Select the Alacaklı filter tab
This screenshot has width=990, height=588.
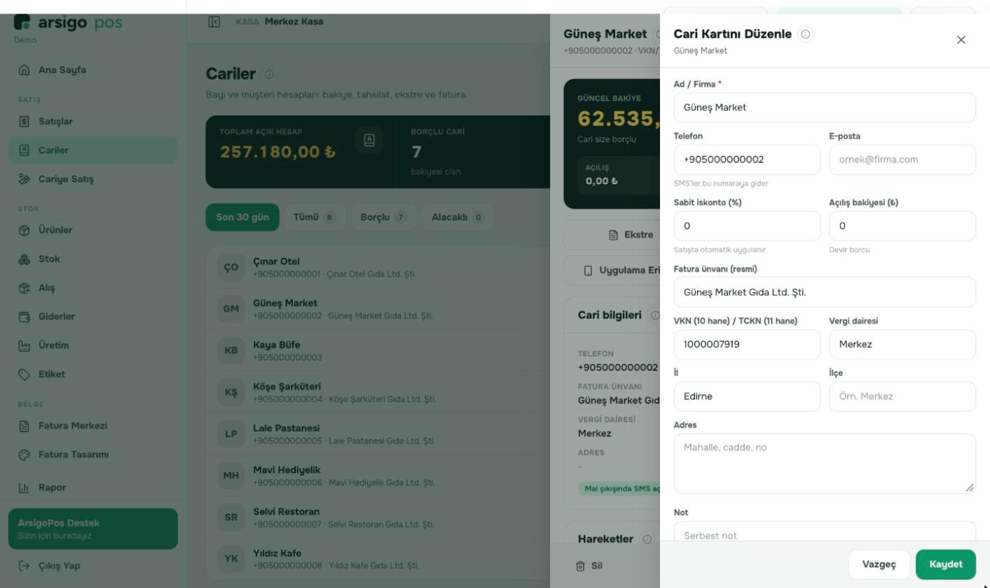click(x=458, y=217)
